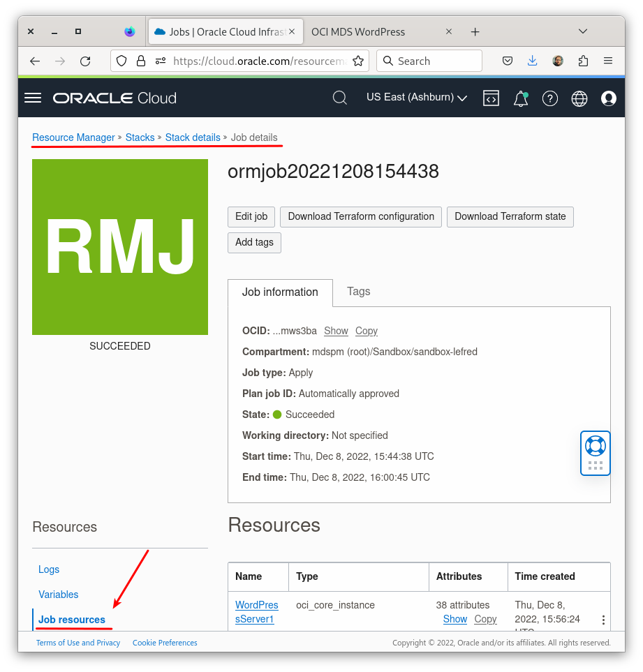643x672 pixels.
Task: Click the Download Terraform state button
Action: 510,217
